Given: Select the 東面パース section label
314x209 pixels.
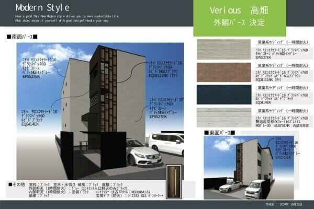Looking at the screenshot, I should (219, 133).
